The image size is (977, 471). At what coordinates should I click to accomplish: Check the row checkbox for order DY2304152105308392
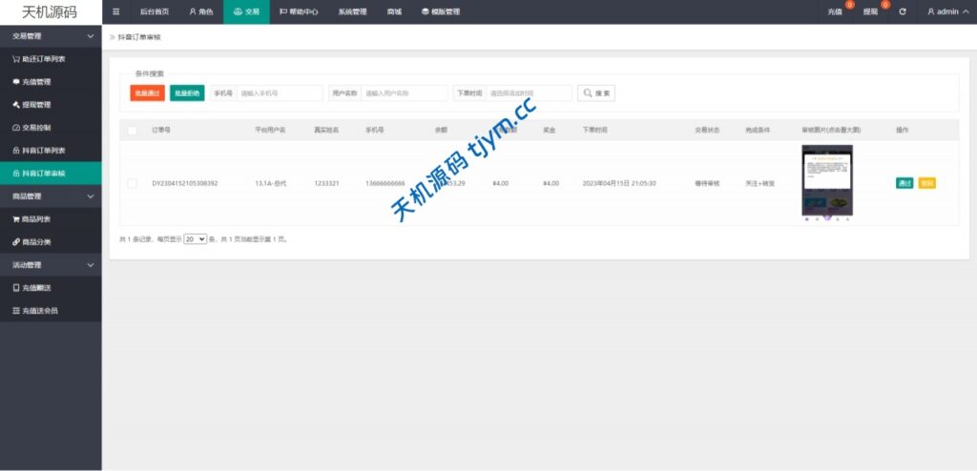[x=133, y=183]
